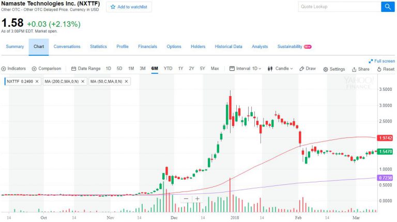Activate the Draw tool
Viewport: 397px width, 222px height.
[x=308, y=69]
